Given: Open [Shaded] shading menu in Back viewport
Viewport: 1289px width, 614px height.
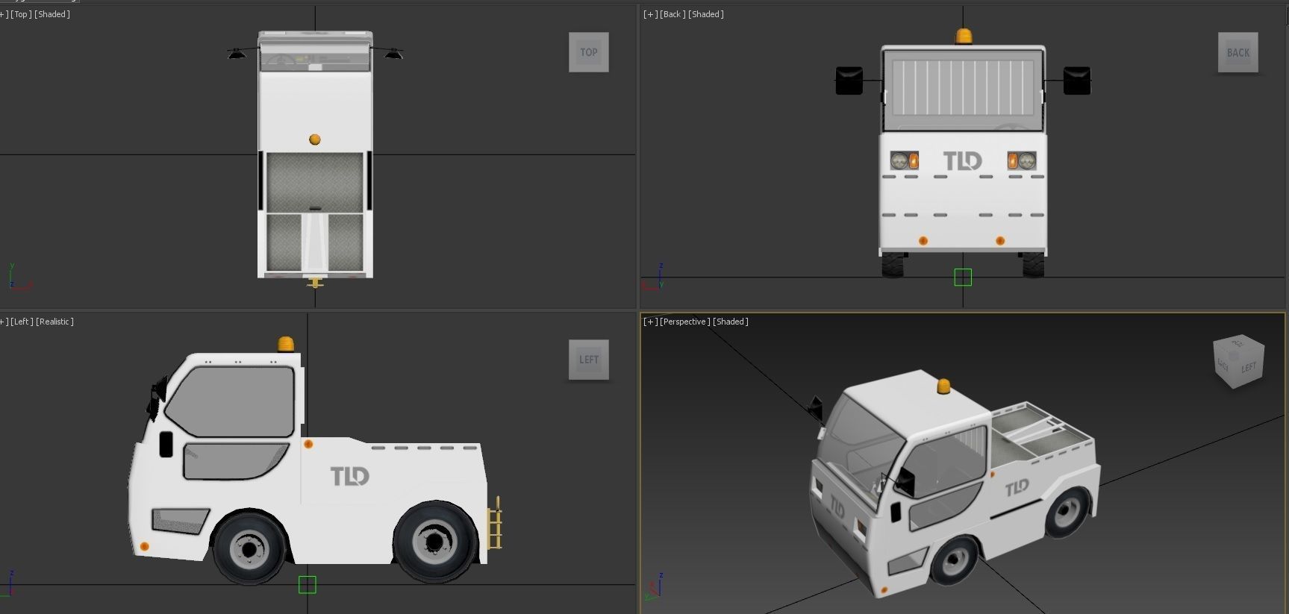Looking at the screenshot, I should pyautogui.click(x=705, y=14).
